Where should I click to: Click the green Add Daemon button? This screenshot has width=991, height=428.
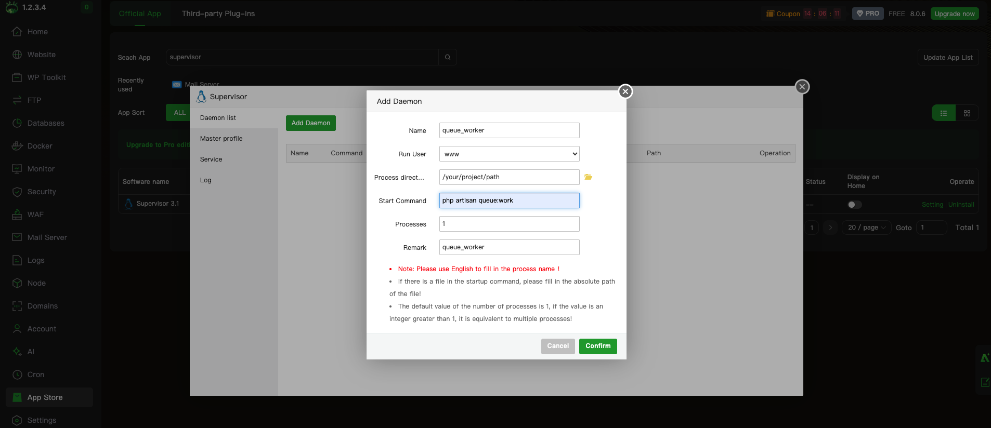(x=311, y=123)
